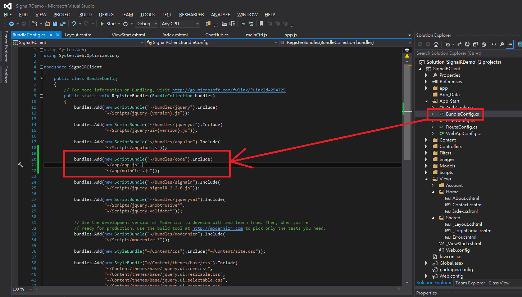
Task: Click the Save All toolbar icon
Action: 63,24
